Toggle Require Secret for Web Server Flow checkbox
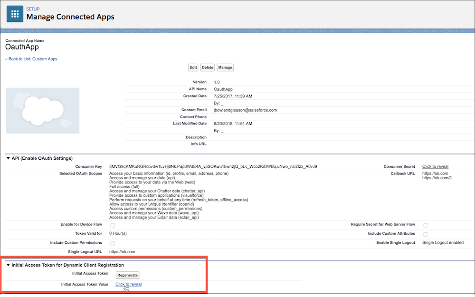This screenshot has width=475, height=297. 426,225
